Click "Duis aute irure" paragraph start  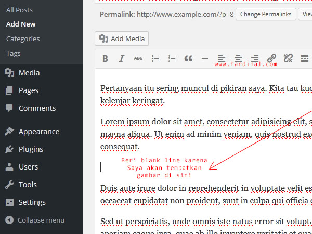coord(128,188)
